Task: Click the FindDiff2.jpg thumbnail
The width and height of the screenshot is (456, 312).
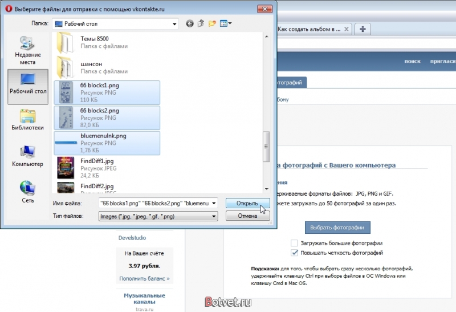Action: pyautogui.click(x=66, y=188)
